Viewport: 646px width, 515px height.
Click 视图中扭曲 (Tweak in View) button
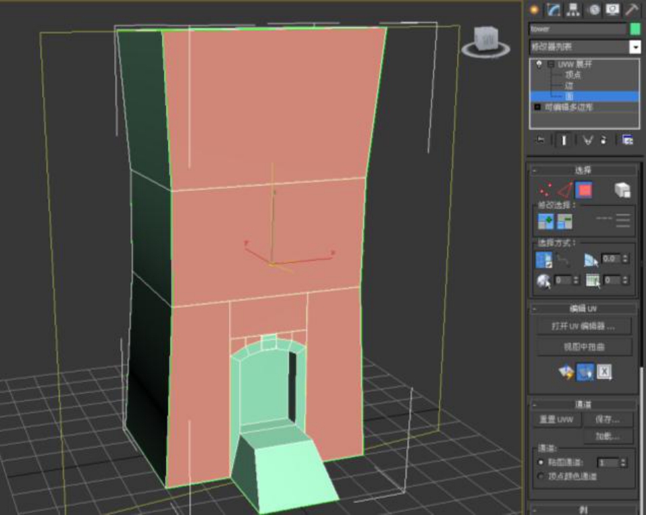(584, 347)
